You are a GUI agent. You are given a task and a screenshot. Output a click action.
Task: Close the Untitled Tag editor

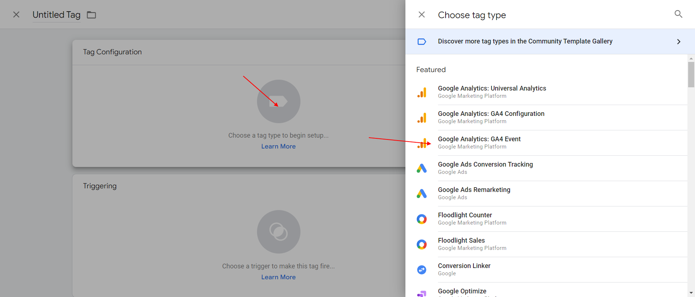tap(16, 14)
